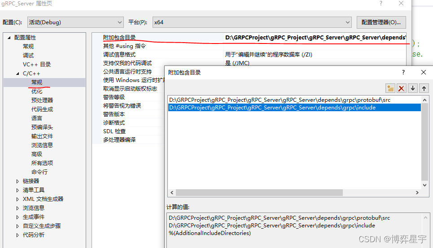Image resolution: width=433 pixels, height=248 pixels.
Task: Click the 附加包含目录 property row
Action: [119, 38]
